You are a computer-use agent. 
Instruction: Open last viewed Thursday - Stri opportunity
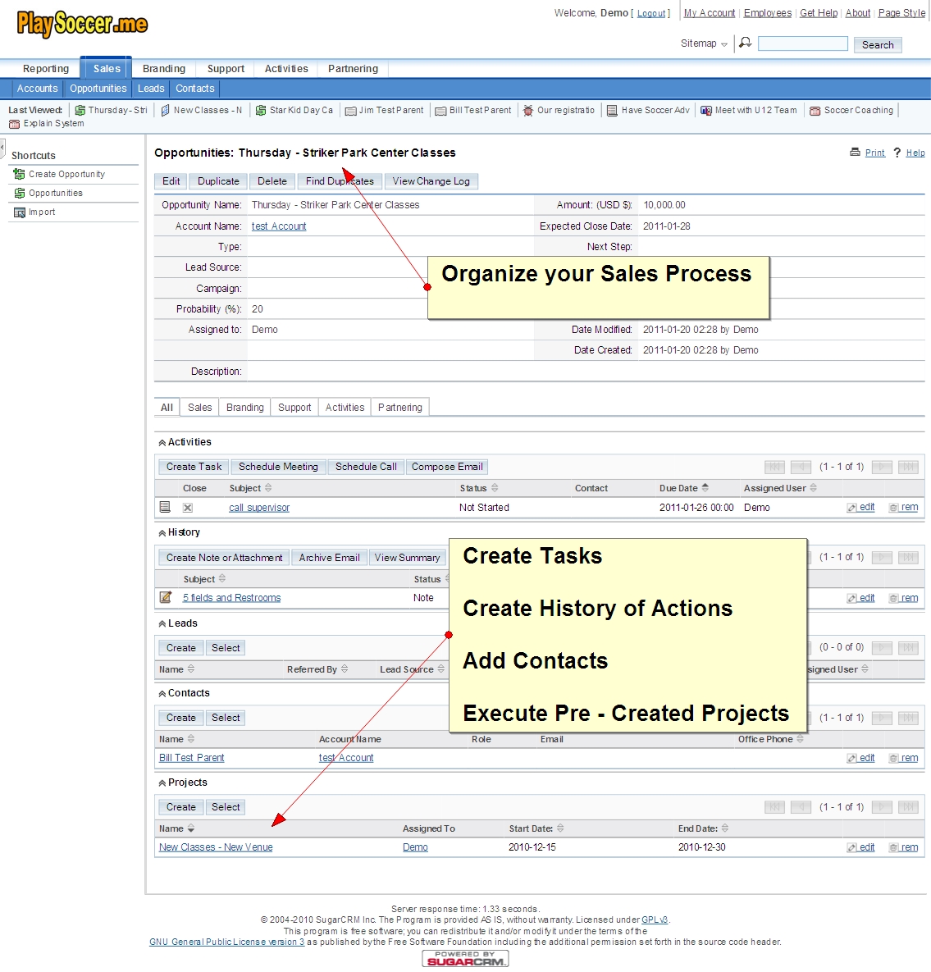[112, 111]
